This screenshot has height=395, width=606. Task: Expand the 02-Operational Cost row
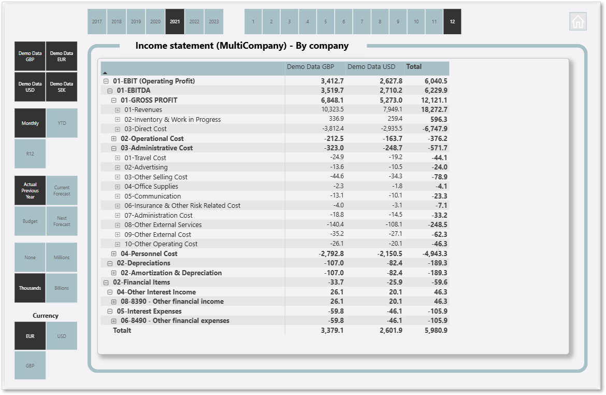click(x=113, y=138)
